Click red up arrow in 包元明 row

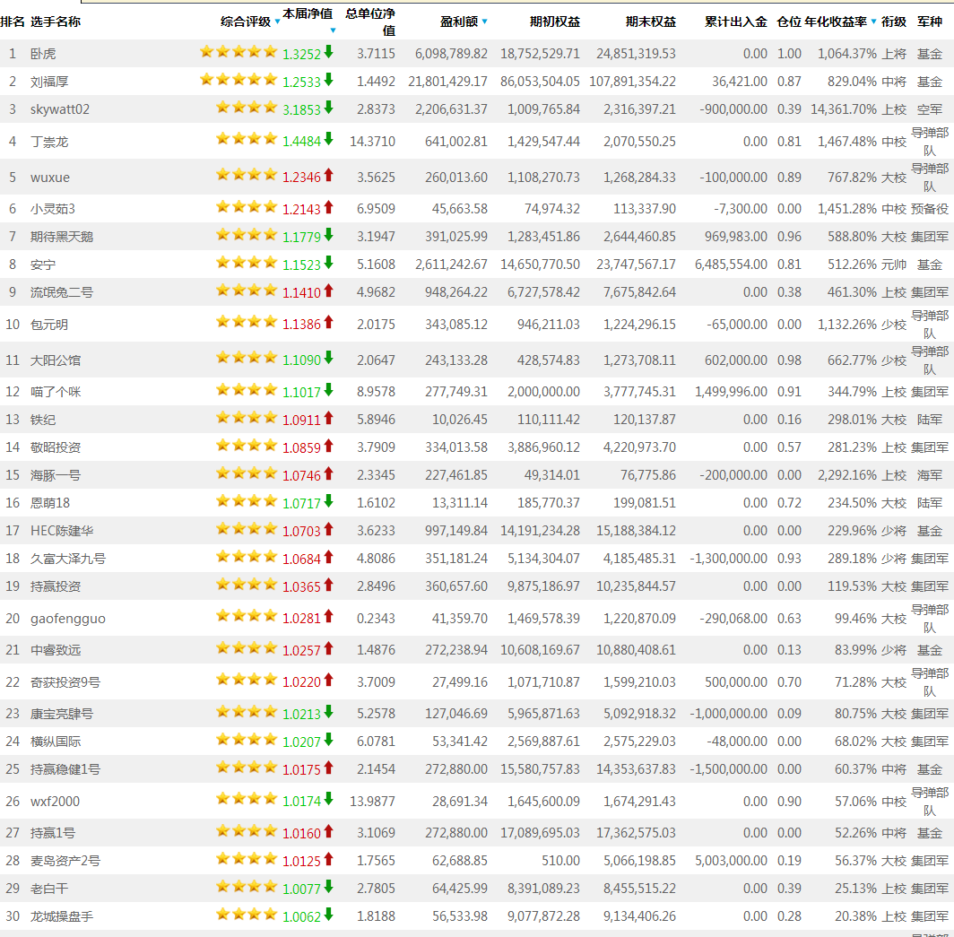click(328, 322)
